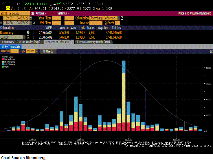The width and height of the screenshot is (213, 161).
Task: Click the chart export icon at right of Interval row
Action: [211, 51]
